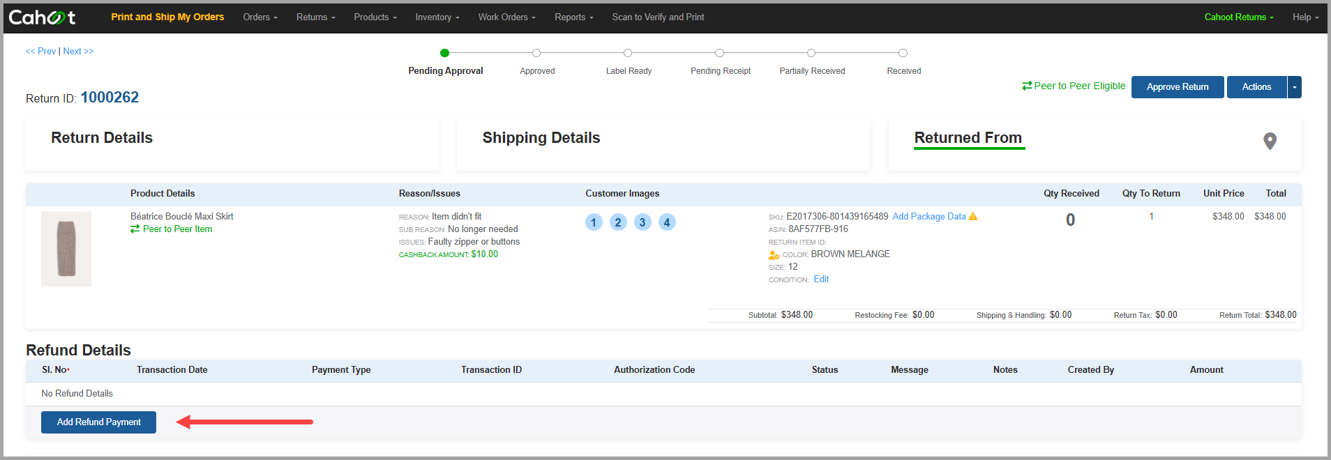Open Scan to Verify and Print

[x=658, y=17]
